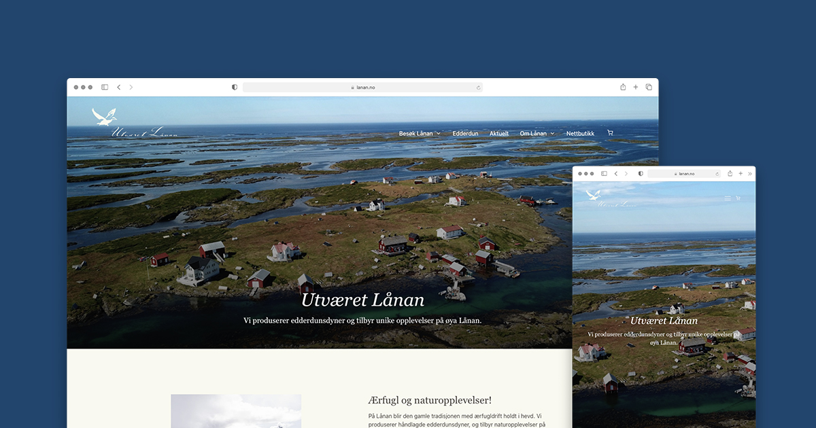Click the privacy shield icon
This screenshot has width=816, height=428.
(234, 87)
